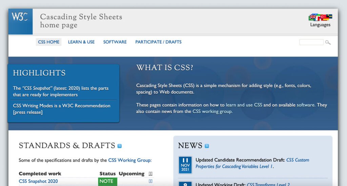The image size is (347, 186).
Task: Click the column toggle icon in table header
Action: point(150,173)
